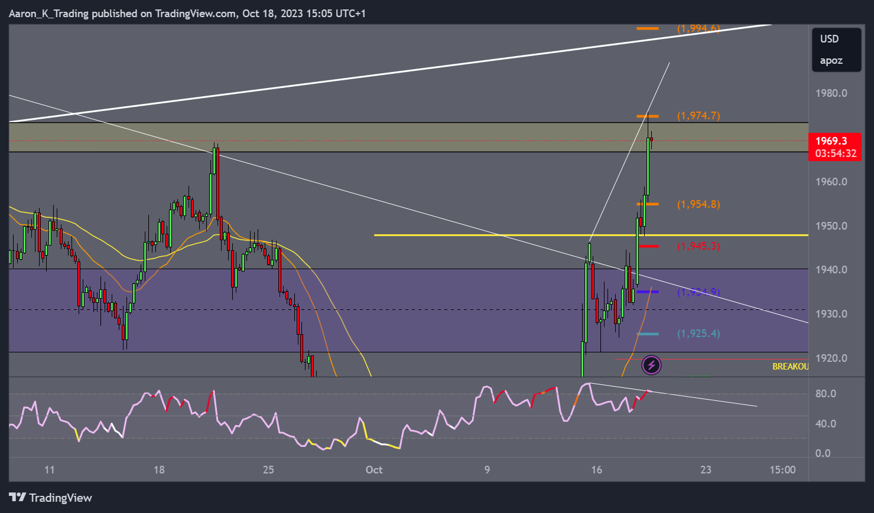The height and width of the screenshot is (513, 874).
Task: Click the red 1,945.3 level label
Action: (x=698, y=246)
